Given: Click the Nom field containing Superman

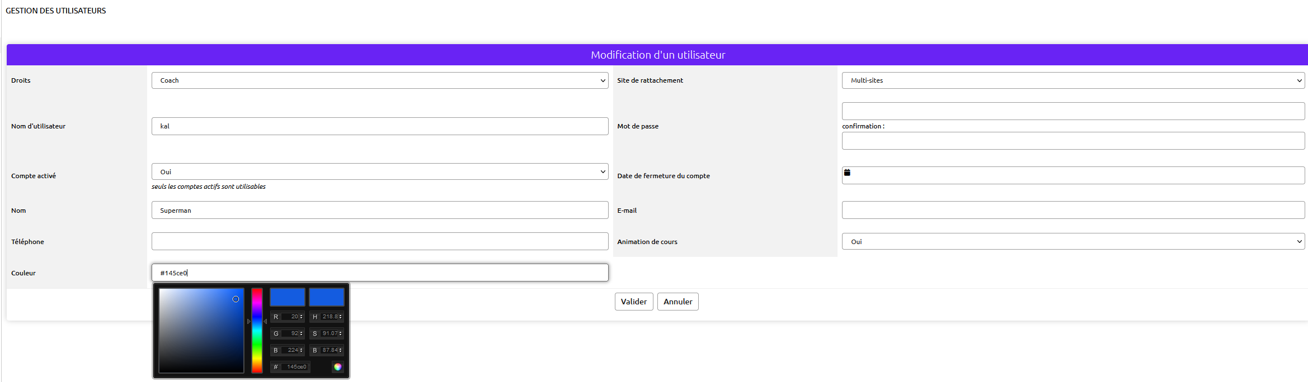Looking at the screenshot, I should click(x=380, y=210).
